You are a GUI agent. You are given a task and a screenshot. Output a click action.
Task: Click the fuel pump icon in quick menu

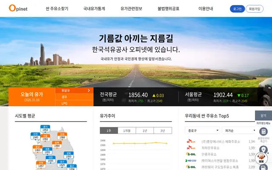(263, 167)
